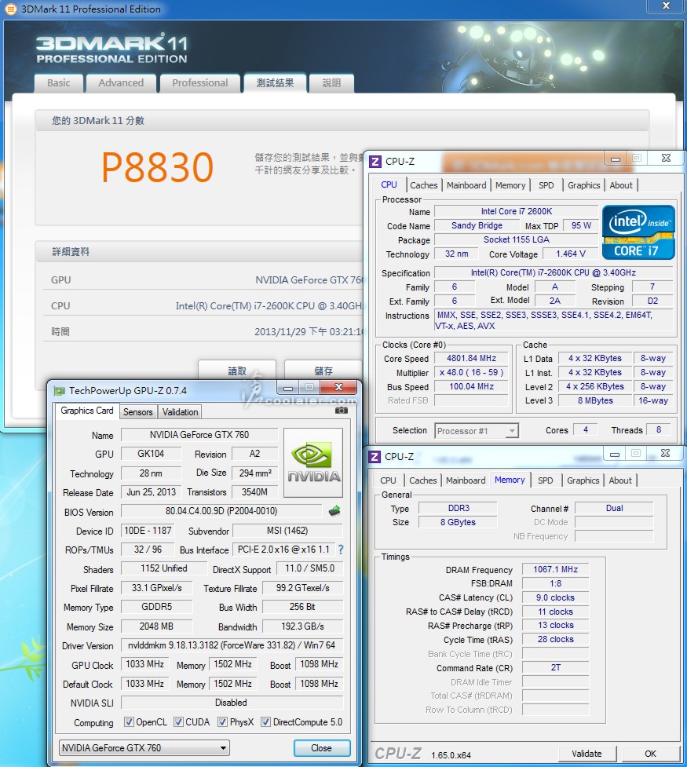Open CPU tab in lower CPU-Z window

[388, 480]
